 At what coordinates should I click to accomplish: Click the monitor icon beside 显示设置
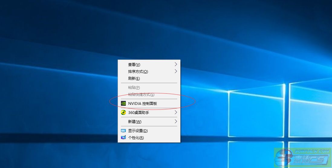pyautogui.click(x=123, y=131)
